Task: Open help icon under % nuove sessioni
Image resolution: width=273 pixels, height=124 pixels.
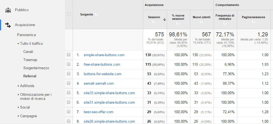Action: pyautogui.click(x=178, y=23)
